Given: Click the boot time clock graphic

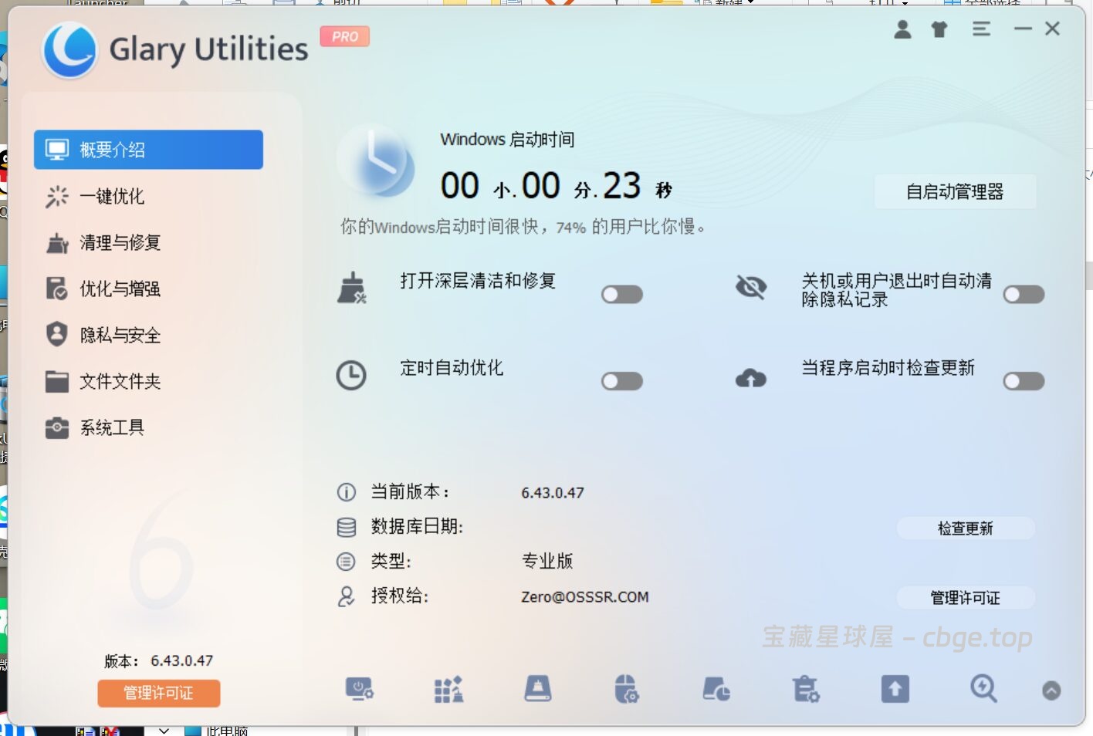Looking at the screenshot, I should click(377, 162).
